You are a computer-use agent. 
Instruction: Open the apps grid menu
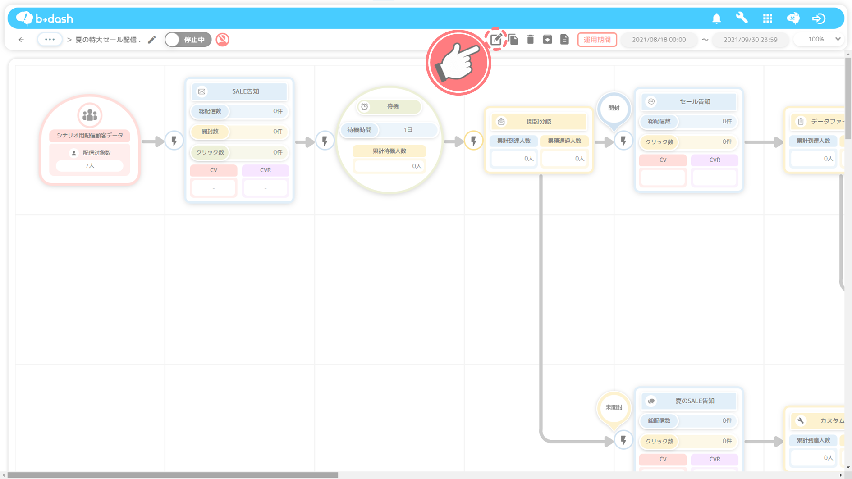[x=767, y=18]
